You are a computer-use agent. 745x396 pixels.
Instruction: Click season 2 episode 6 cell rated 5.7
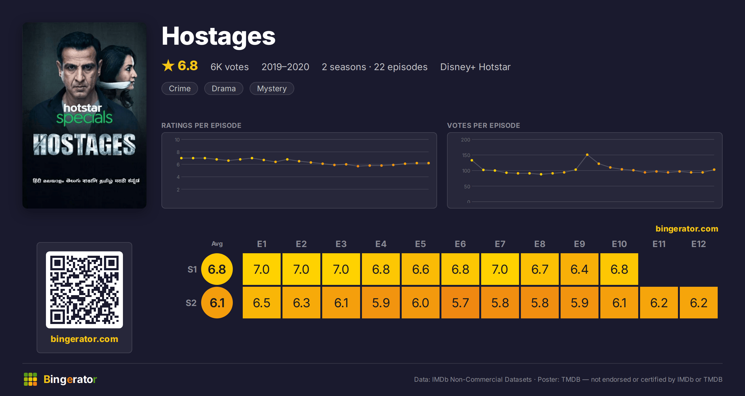(x=460, y=303)
